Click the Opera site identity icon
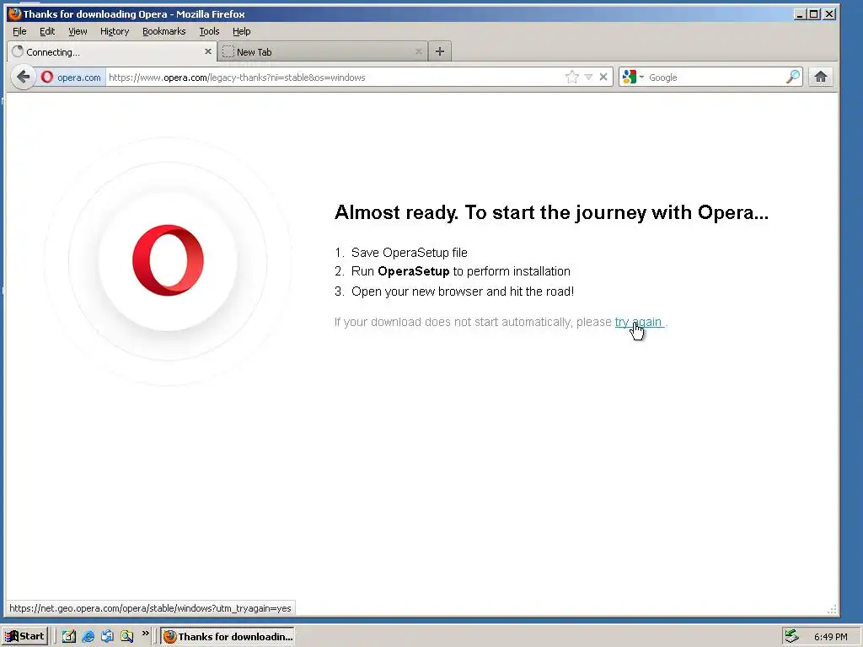 (47, 77)
